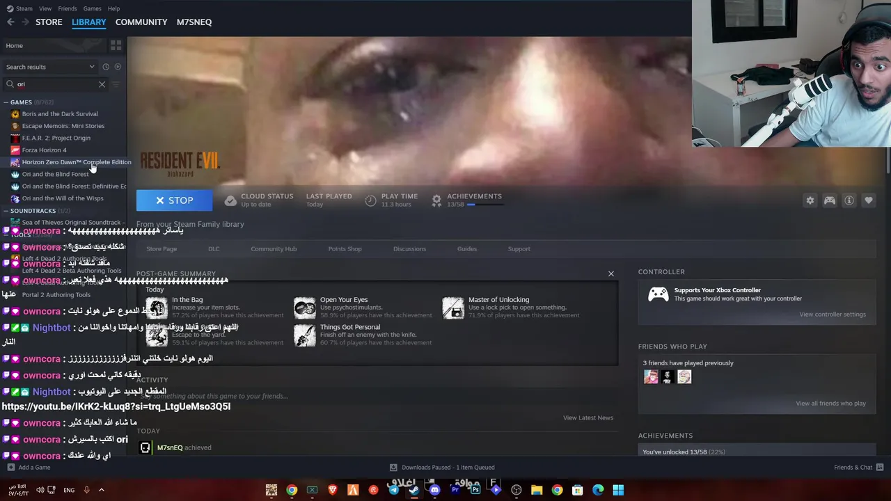The image size is (891, 501).
Task: Click Open Your Eyes achievement icon
Action: tap(305, 308)
